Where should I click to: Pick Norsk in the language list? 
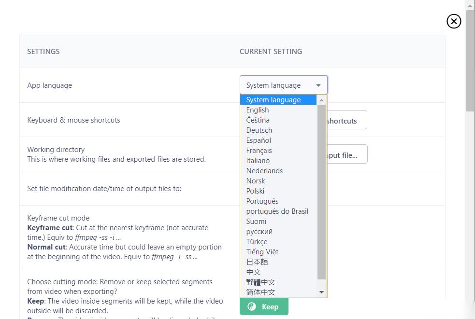point(278,180)
